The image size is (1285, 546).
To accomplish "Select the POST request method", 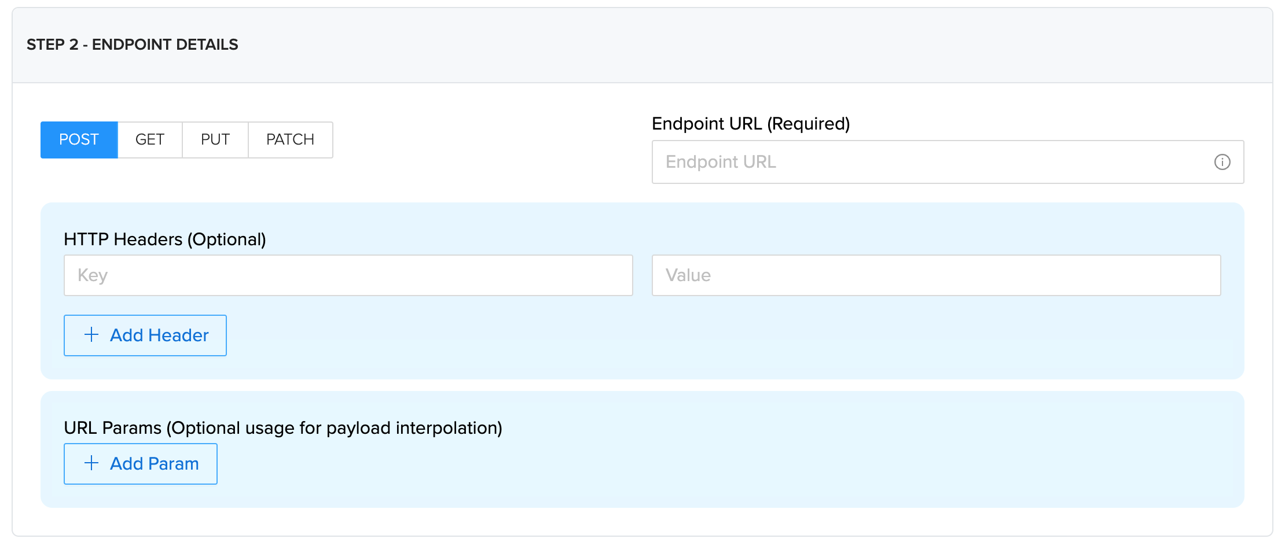I will [x=79, y=140].
